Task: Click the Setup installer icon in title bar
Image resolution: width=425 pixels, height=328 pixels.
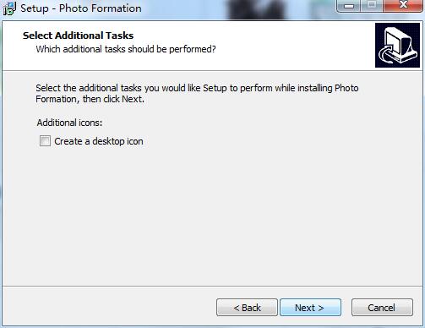Action: tap(9, 8)
